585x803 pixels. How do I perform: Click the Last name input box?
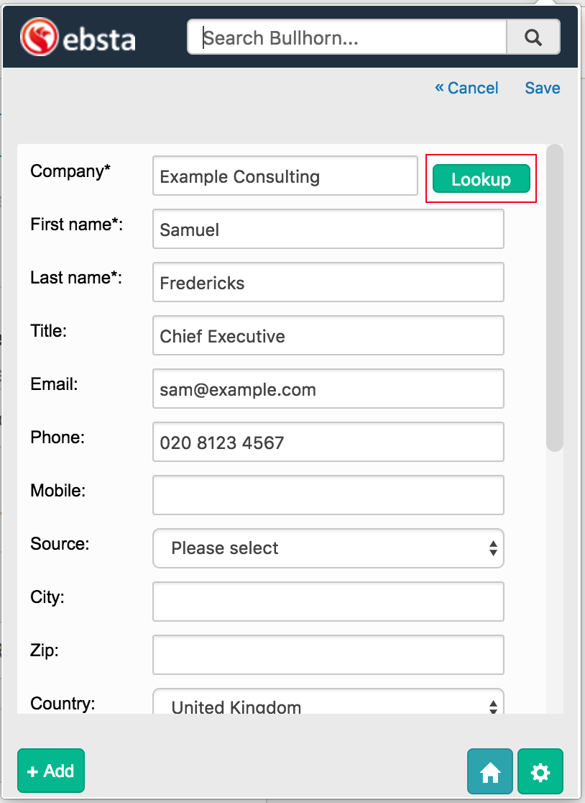328,283
